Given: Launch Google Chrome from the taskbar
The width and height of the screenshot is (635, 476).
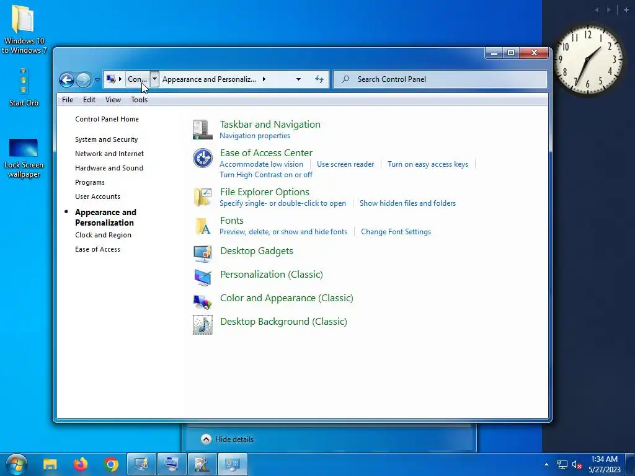Looking at the screenshot, I should (111, 464).
